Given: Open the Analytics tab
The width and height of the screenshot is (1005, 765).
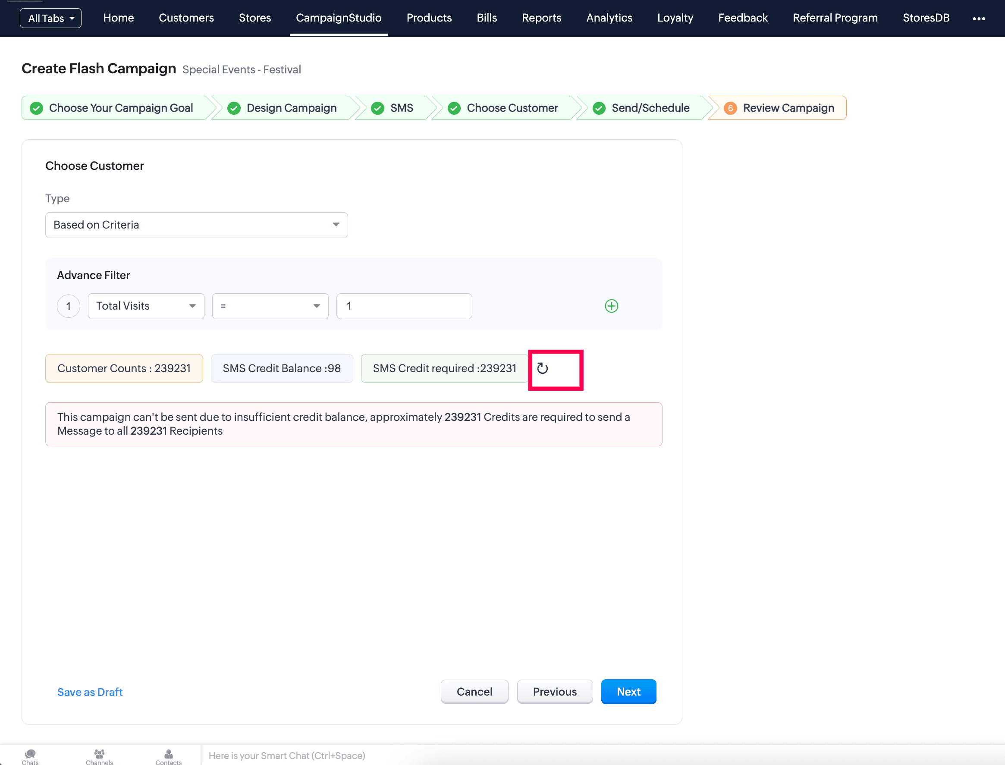Looking at the screenshot, I should [609, 18].
